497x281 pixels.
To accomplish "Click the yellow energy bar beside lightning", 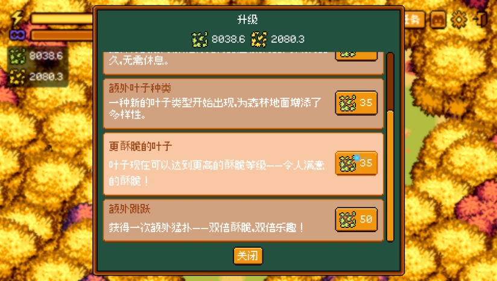I will pos(62,18).
